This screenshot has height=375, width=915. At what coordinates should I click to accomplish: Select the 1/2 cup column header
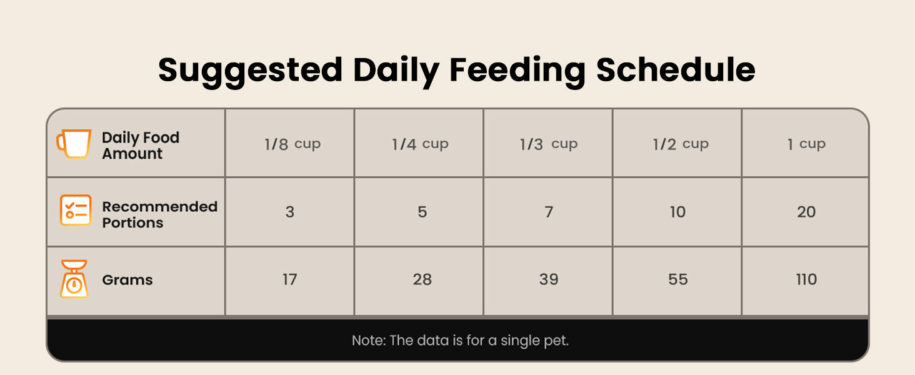tap(680, 144)
